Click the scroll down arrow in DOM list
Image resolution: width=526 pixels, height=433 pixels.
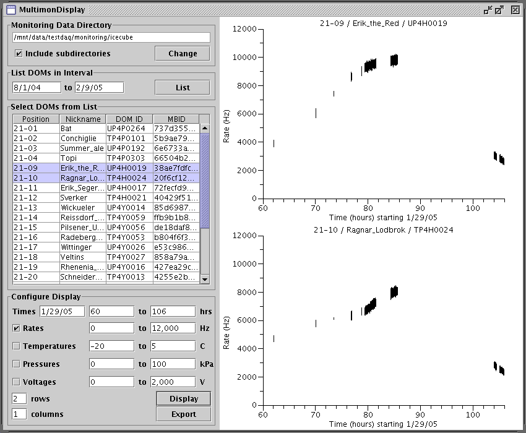pyautogui.click(x=205, y=280)
